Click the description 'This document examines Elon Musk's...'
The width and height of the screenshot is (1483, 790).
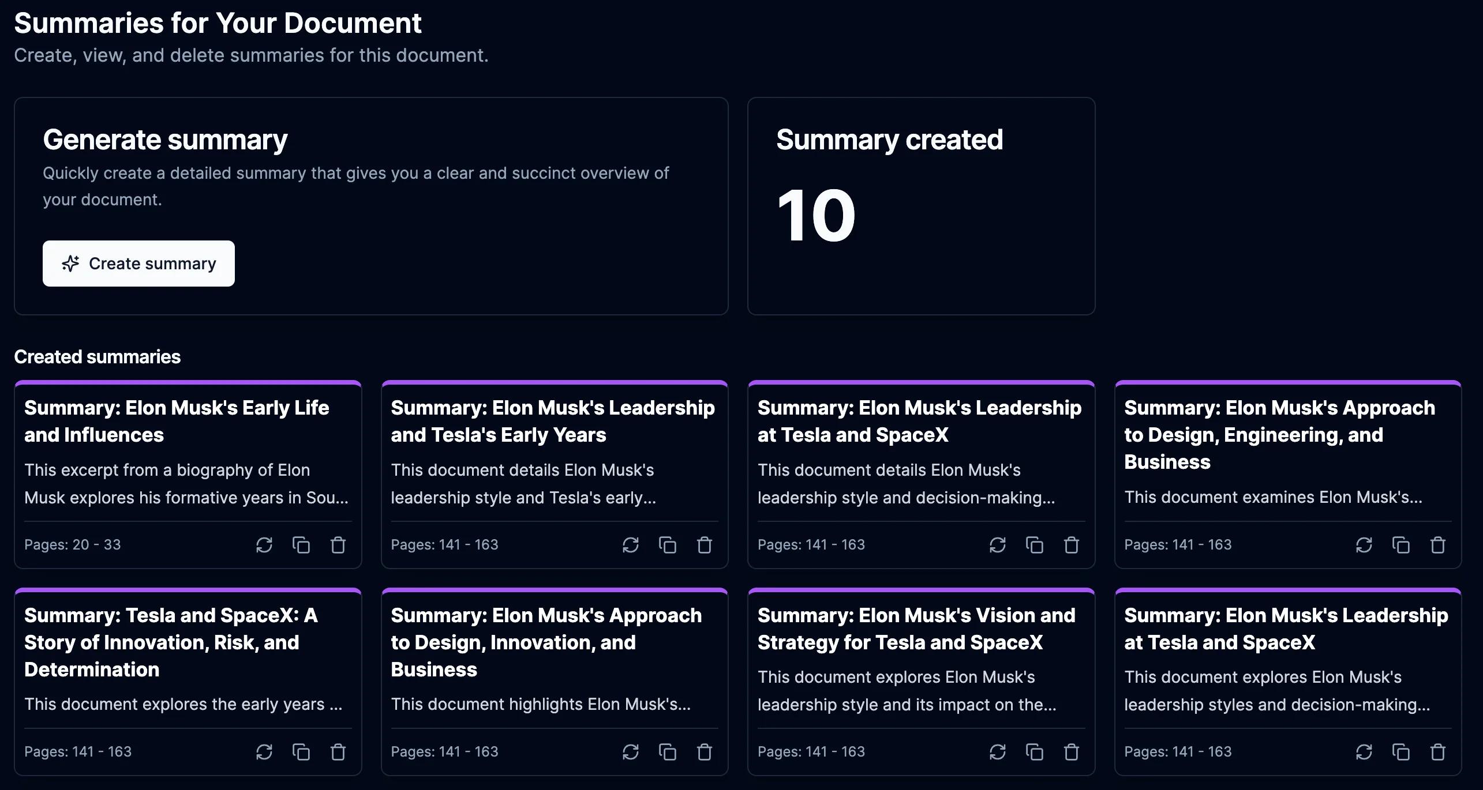(x=1273, y=497)
